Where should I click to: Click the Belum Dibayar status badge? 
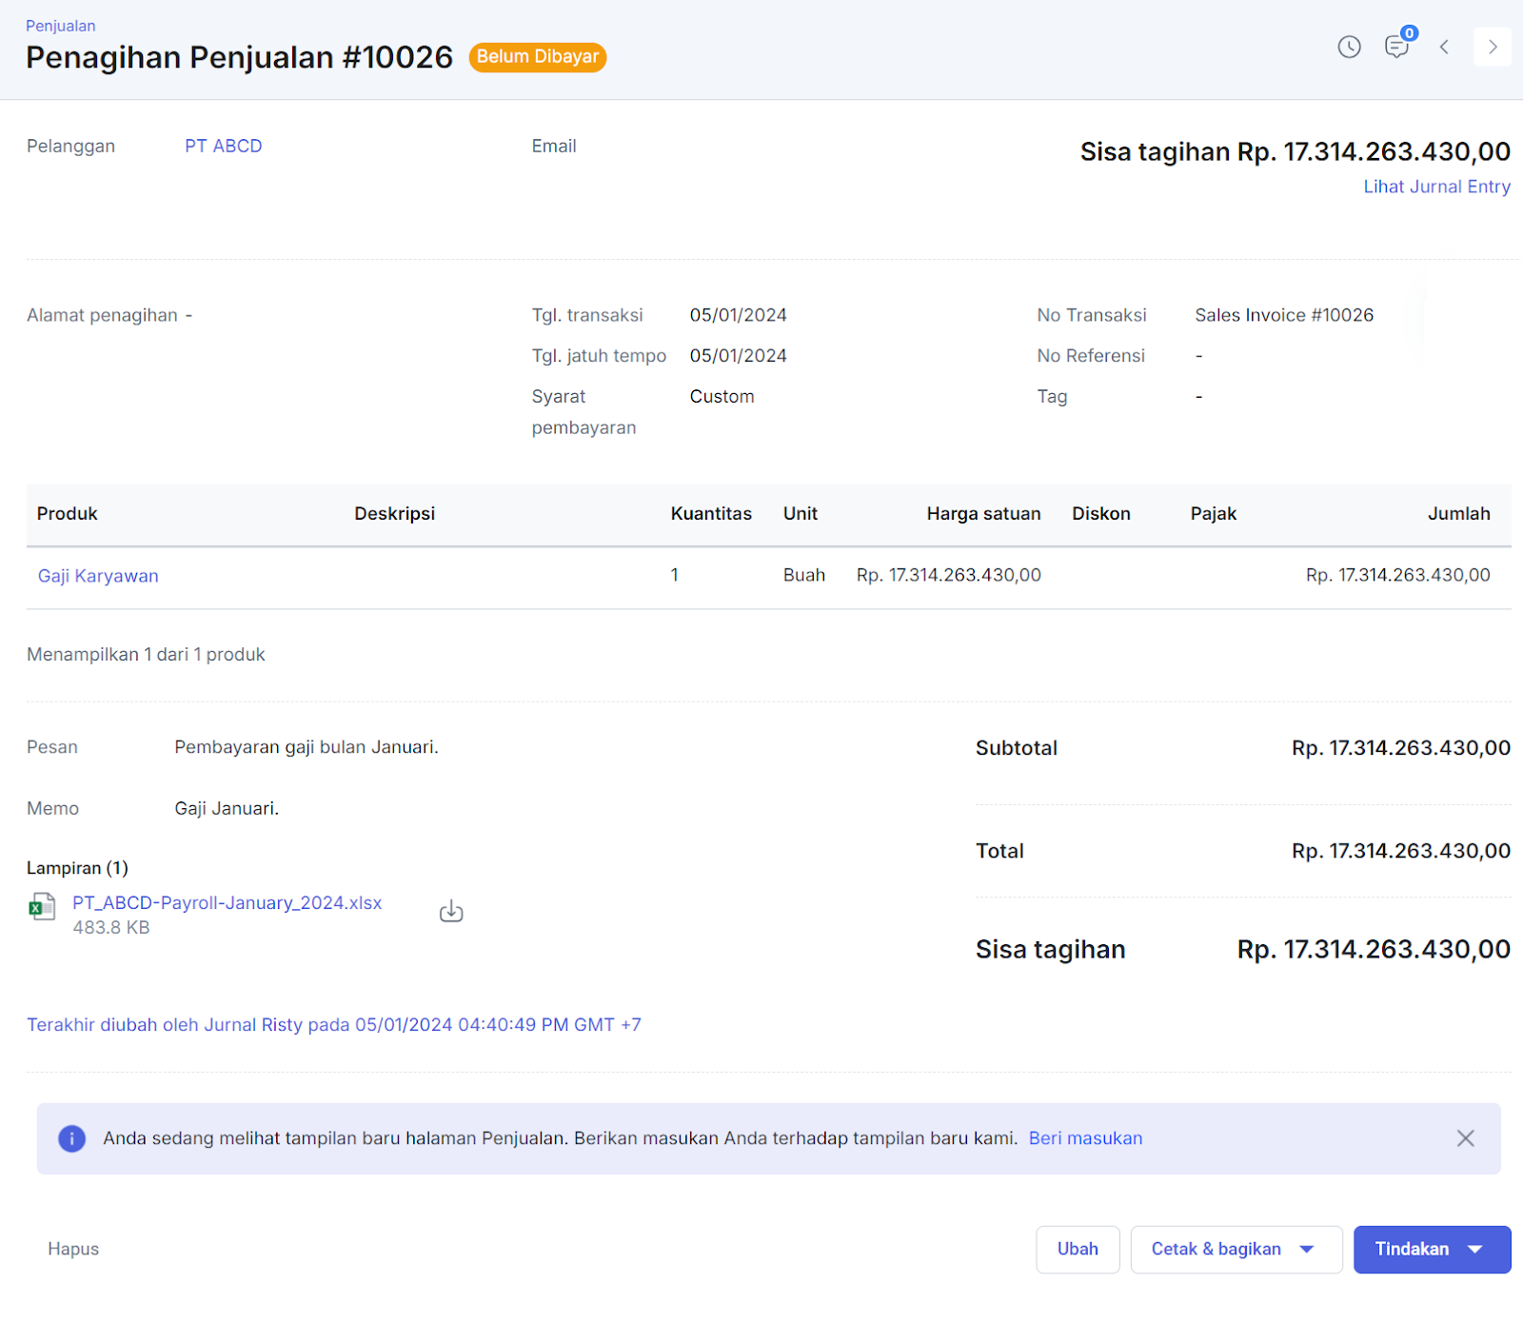coord(537,57)
